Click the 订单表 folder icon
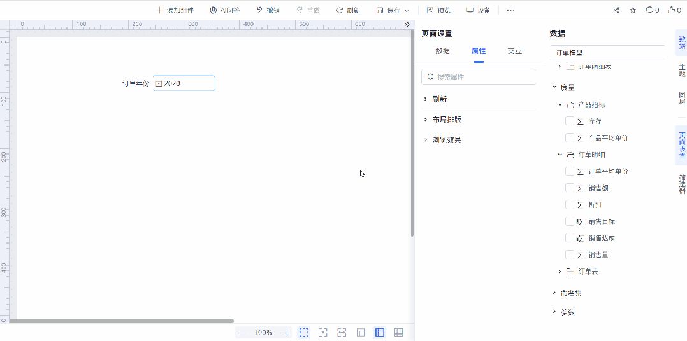Screen dimensions: 687x341 tap(570, 272)
